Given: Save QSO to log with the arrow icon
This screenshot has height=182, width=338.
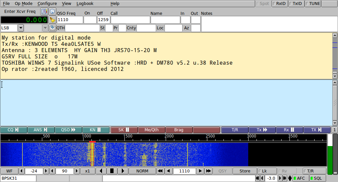Looking at the screenshot, I should 52,28.
